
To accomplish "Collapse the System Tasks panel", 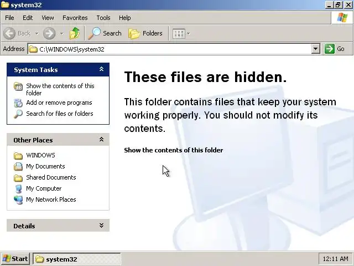I will pyautogui.click(x=101, y=69).
